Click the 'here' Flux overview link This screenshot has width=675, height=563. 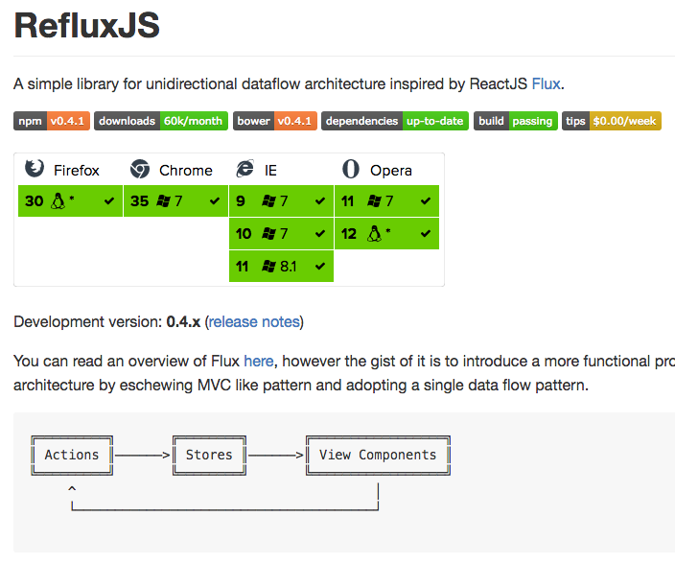tap(258, 361)
